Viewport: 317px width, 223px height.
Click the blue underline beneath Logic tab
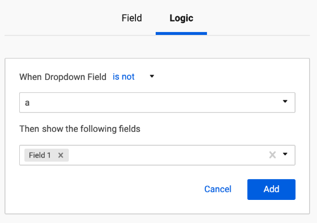[182, 33]
